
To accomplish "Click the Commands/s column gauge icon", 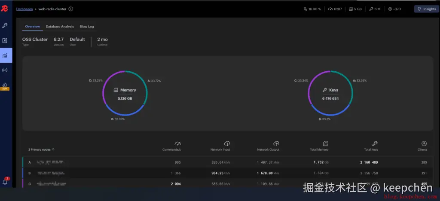I will pos(177,143).
